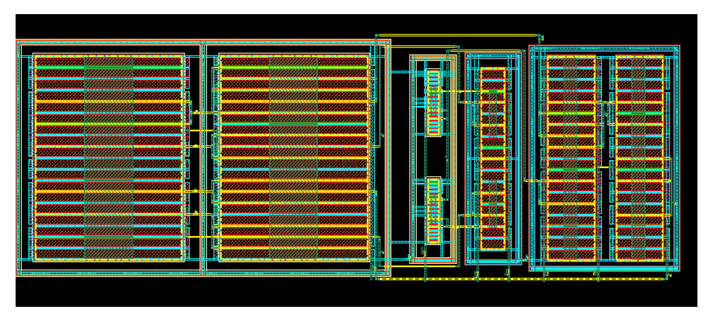Click empty gap between the two small devices
This screenshot has width=714, height=320.
click(x=433, y=157)
